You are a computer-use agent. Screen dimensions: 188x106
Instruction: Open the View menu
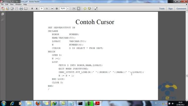click(x=12, y=4)
